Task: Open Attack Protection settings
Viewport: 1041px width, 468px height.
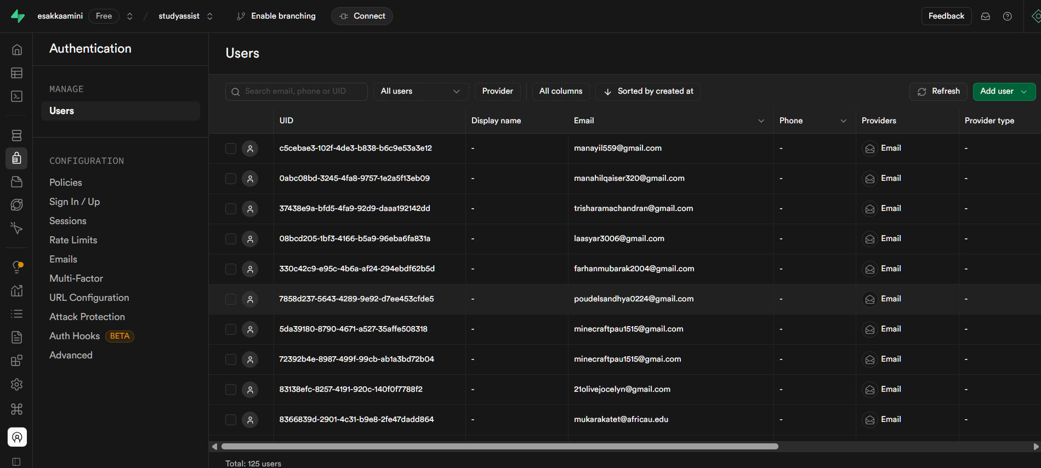Action: (87, 317)
